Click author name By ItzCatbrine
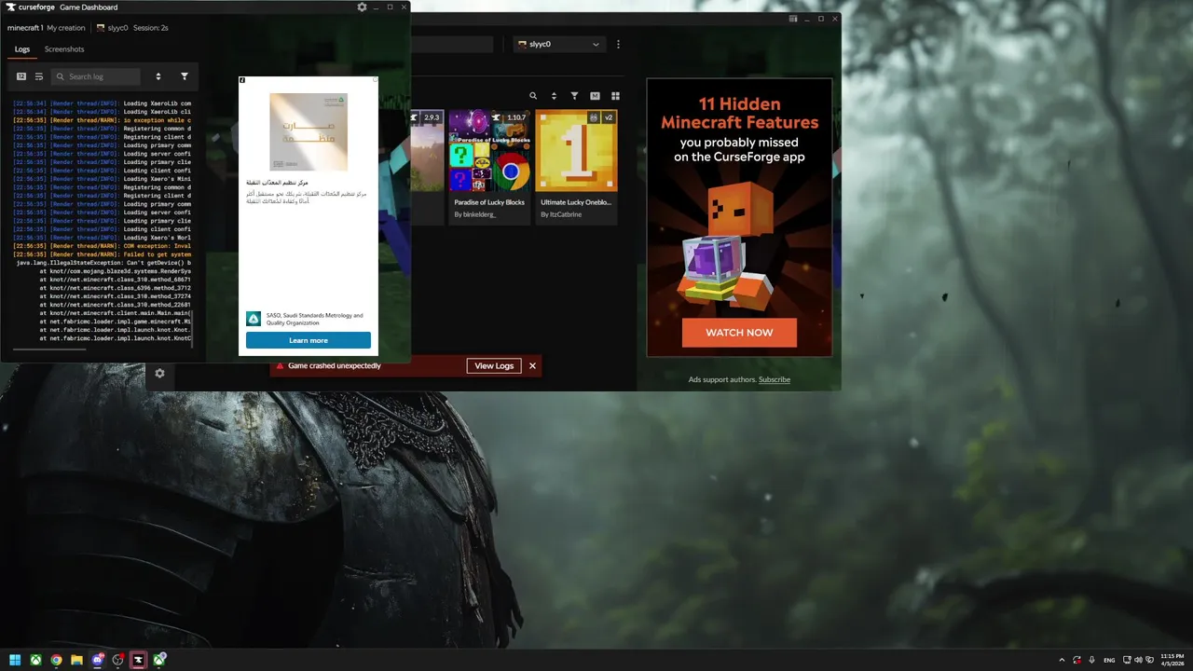The width and height of the screenshot is (1193, 671). pyautogui.click(x=561, y=214)
